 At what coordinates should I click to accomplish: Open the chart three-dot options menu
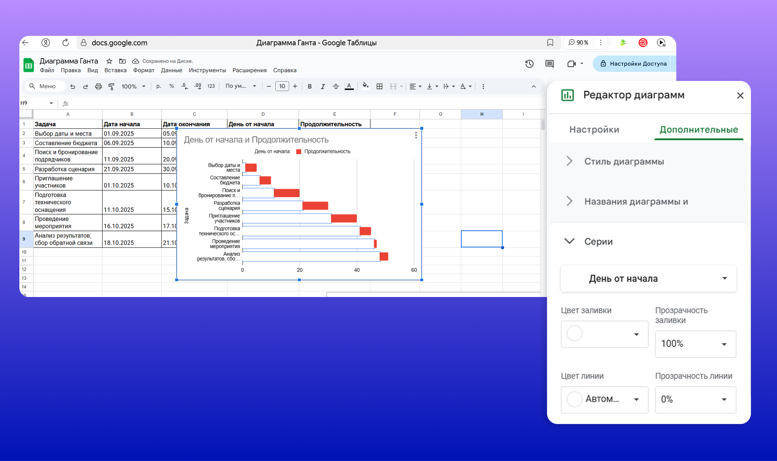coord(416,135)
